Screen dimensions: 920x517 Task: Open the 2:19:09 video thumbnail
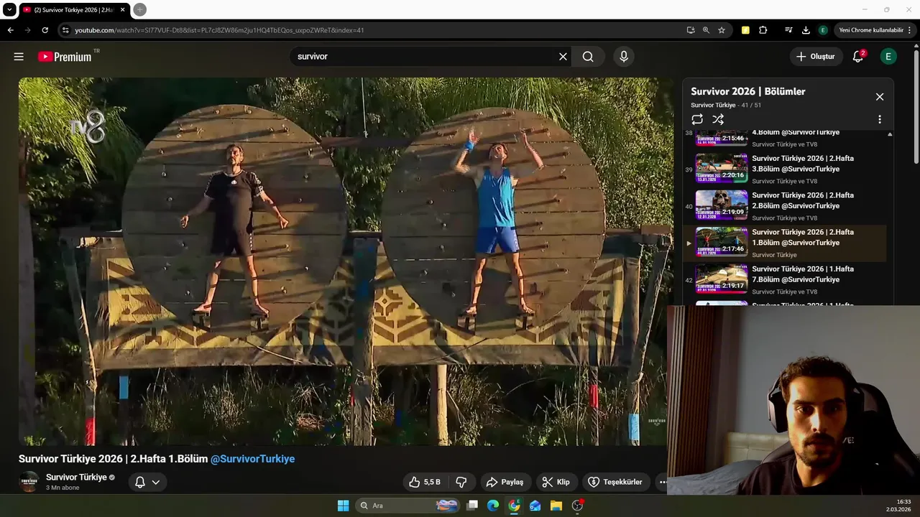722,205
